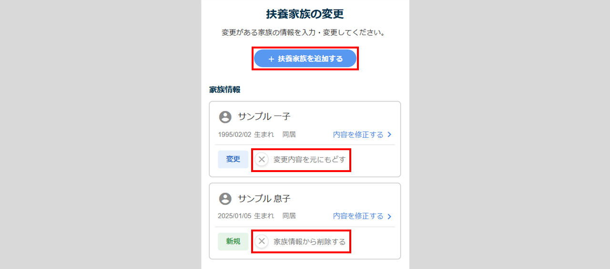Click the green 新規 status badge
Image resolution: width=610 pixels, height=269 pixels.
point(233,241)
